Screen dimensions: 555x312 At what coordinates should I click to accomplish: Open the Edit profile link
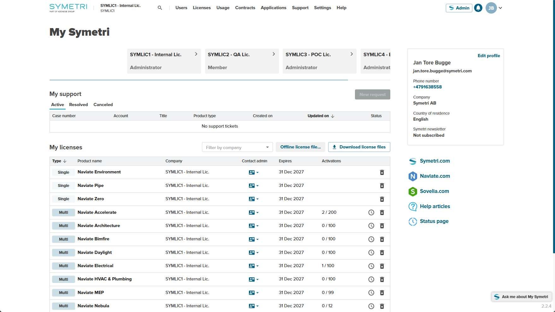pyautogui.click(x=489, y=56)
